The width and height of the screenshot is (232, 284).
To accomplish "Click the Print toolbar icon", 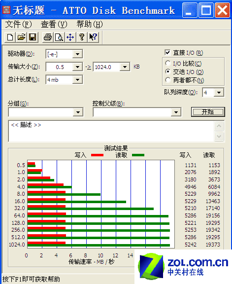I will click(x=48, y=37).
